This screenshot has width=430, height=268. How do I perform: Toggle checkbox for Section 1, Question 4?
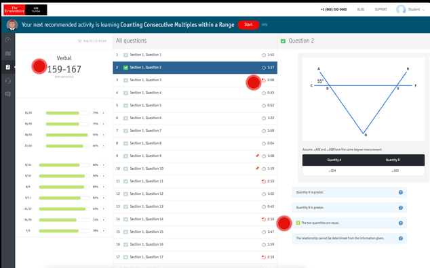125,93
